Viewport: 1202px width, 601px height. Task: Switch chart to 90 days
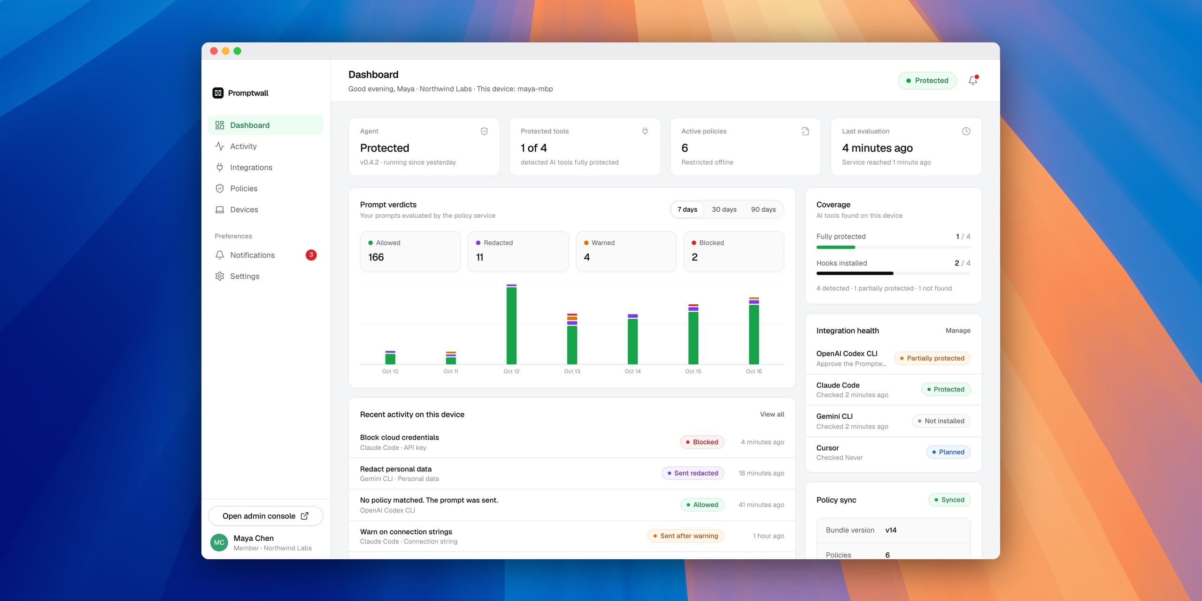click(x=763, y=209)
